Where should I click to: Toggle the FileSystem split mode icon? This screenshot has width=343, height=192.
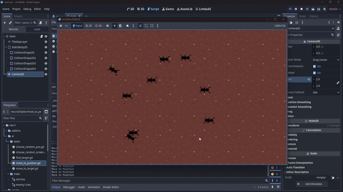pos(46,112)
